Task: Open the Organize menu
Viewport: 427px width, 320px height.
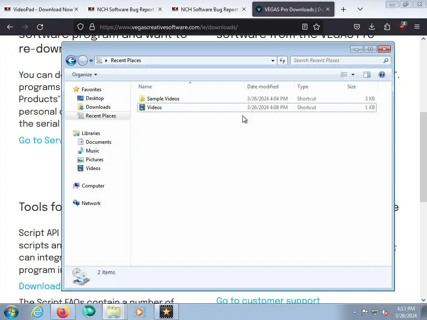Action: coord(84,75)
